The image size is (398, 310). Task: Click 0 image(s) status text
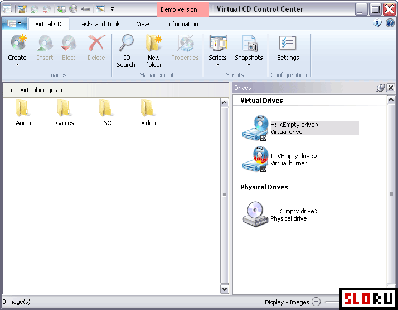(17, 302)
